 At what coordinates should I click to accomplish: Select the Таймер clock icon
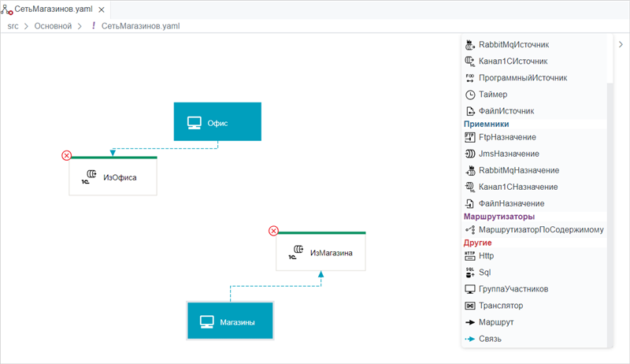[469, 95]
